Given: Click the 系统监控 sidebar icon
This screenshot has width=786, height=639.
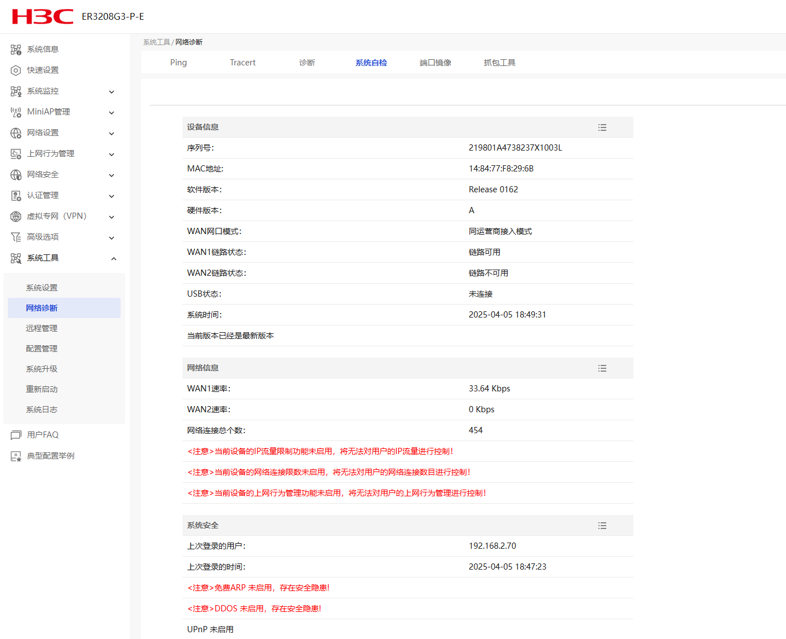Looking at the screenshot, I should click(x=16, y=91).
